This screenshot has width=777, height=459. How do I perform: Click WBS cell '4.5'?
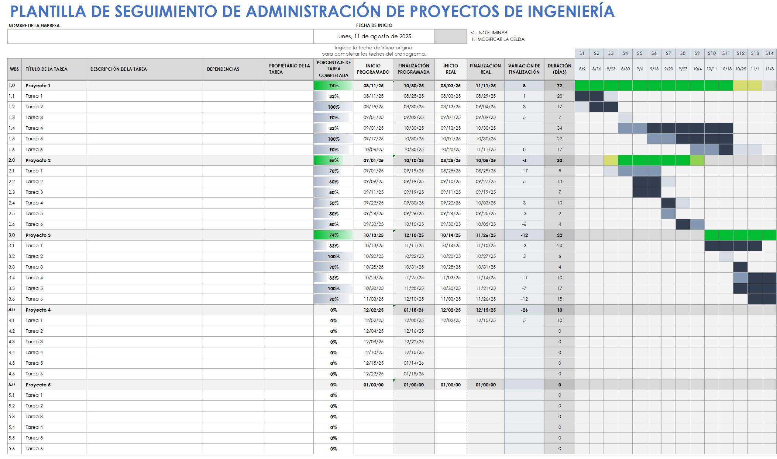pos(14,363)
